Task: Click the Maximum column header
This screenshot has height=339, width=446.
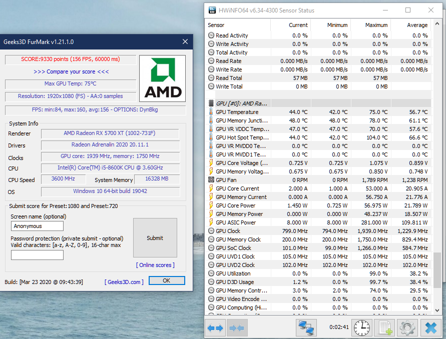Action: 370,25
